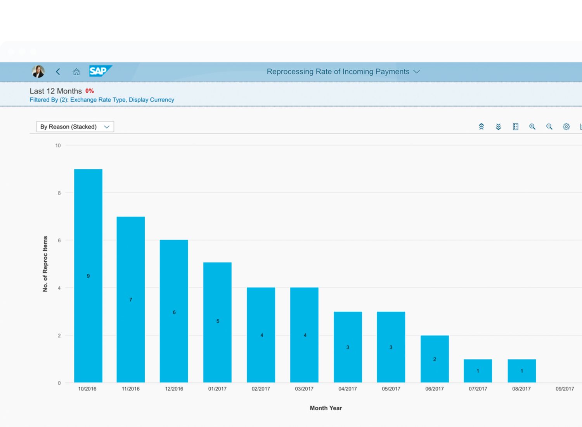
Task: Click the drill down double-chevron icon
Action: [498, 127]
